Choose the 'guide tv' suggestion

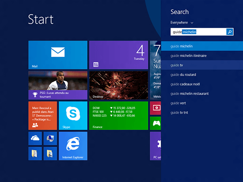pyautogui.click(x=202, y=65)
